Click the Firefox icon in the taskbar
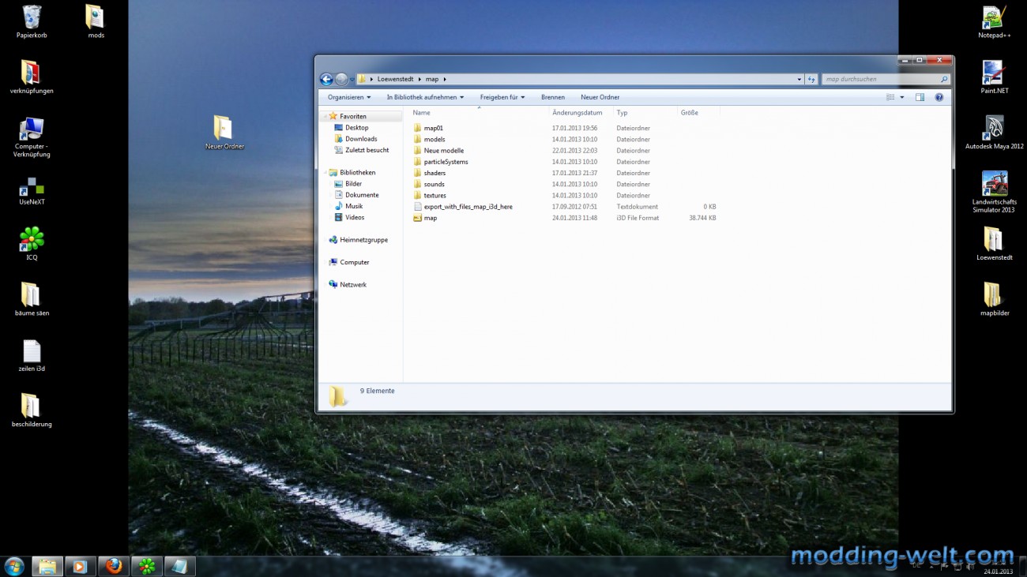 point(114,566)
